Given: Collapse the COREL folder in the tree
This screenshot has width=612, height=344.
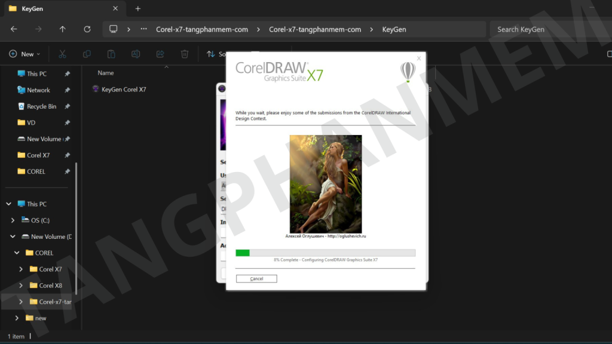Looking at the screenshot, I should 17,253.
